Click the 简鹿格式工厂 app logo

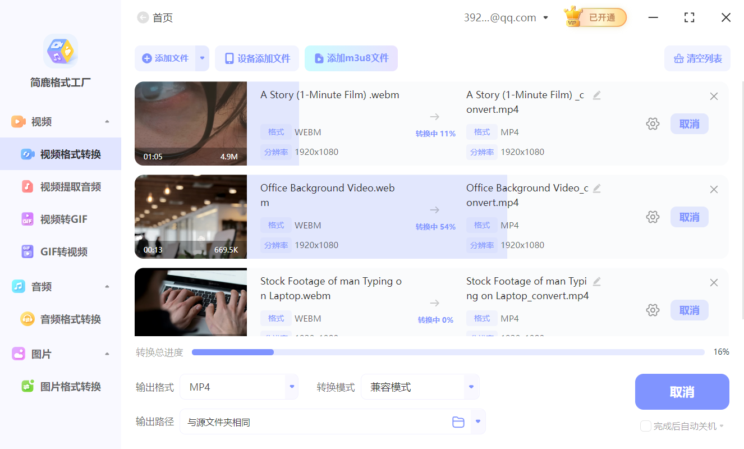click(61, 51)
